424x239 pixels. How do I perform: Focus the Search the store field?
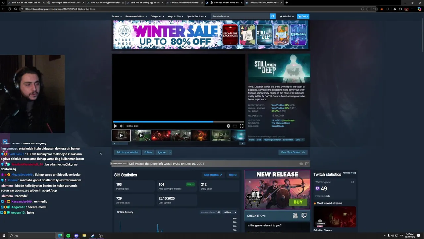click(x=240, y=16)
